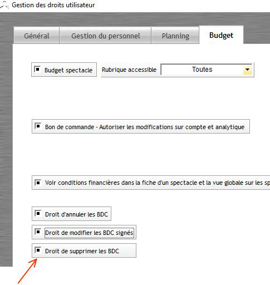270x285 pixels.
Task: Select the Budget tab
Action: pos(221,35)
